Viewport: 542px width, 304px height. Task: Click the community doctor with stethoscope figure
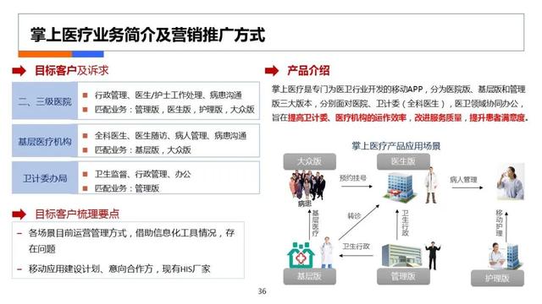click(326, 252)
